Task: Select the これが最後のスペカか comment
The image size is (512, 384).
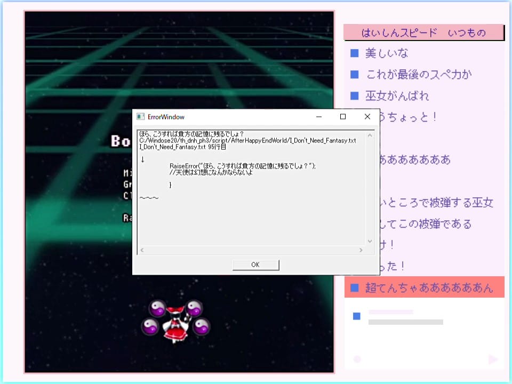Action: coord(419,75)
